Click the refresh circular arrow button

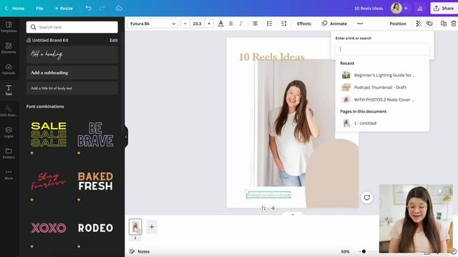[x=367, y=198]
